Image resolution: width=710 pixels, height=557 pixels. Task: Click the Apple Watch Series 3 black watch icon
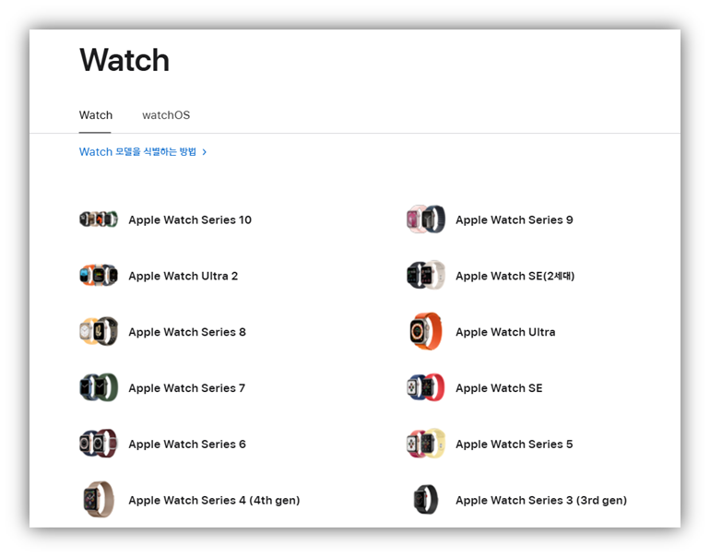pyautogui.click(x=426, y=500)
